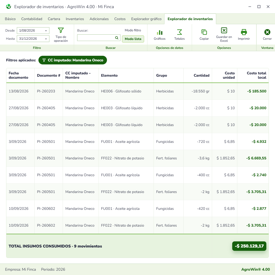Click Empresa: Mi Finca in status bar
The image size is (275, 275).
pyautogui.click(x=21, y=269)
